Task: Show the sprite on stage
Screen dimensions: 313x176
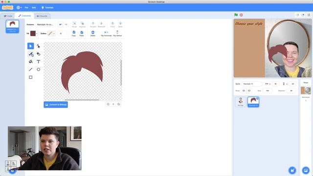Action: (x=244, y=90)
